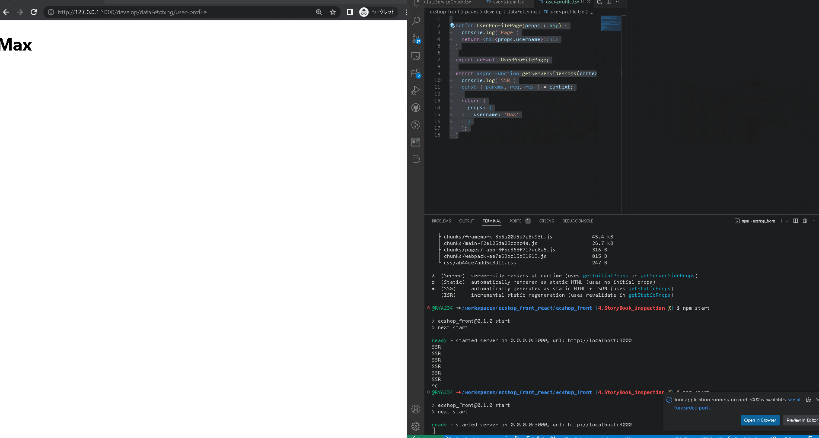Click the pages breadcrumb
819x438 pixels.
[x=472, y=12]
